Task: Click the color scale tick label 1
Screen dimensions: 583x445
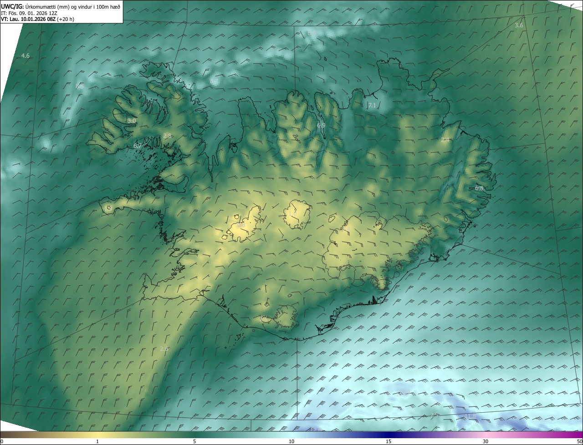Action: pos(97,441)
